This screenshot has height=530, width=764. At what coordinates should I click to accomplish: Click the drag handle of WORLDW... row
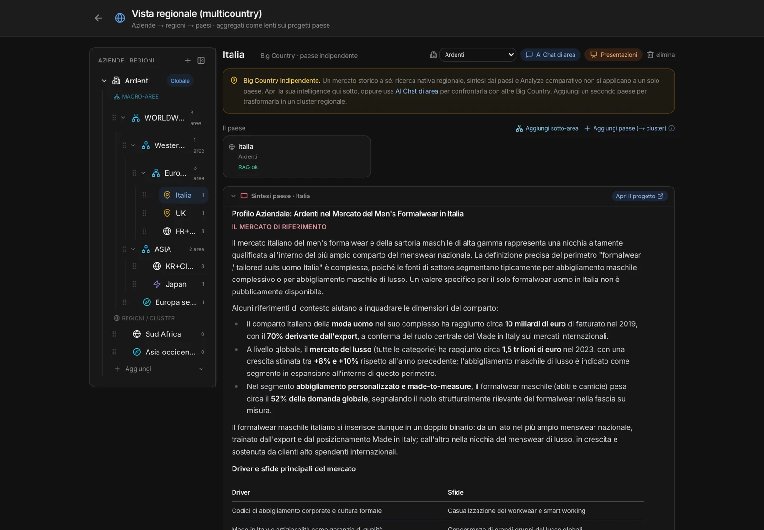[114, 118]
